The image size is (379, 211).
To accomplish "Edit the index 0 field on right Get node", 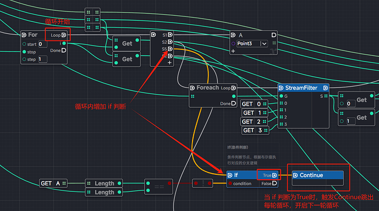I will pyautogui.click(x=351, y=104).
